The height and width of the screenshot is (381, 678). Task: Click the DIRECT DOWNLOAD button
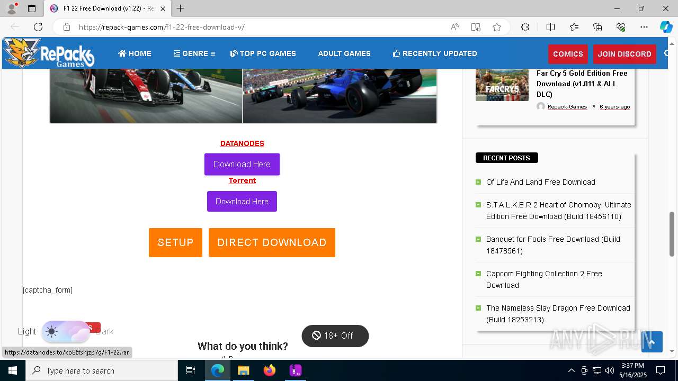pyautogui.click(x=272, y=242)
